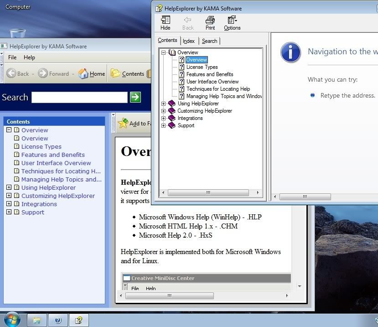Click the Add to Favorites star icon
Image resolution: width=378 pixels, height=327 pixels.
tap(123, 123)
